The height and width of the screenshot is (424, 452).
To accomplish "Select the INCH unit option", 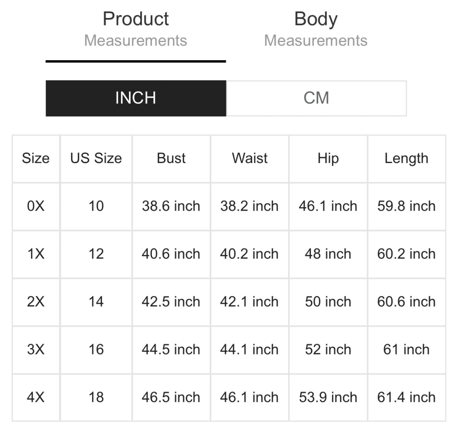I will 136,98.
